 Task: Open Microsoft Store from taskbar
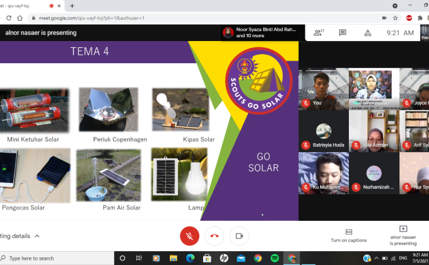pyautogui.click(x=207, y=258)
